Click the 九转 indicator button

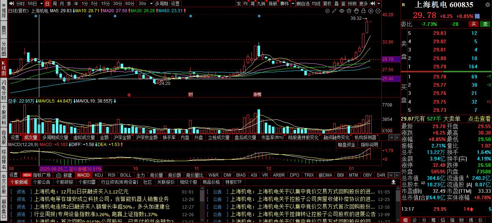tap(261, 4)
